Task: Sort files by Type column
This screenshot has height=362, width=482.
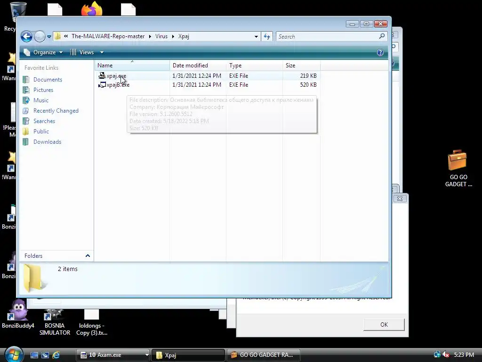Action: [255, 65]
